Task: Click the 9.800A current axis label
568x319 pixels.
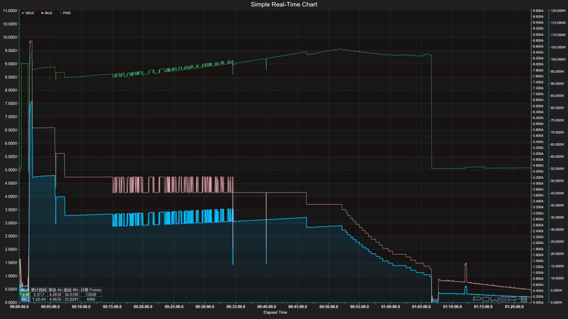Action: pyautogui.click(x=538, y=11)
